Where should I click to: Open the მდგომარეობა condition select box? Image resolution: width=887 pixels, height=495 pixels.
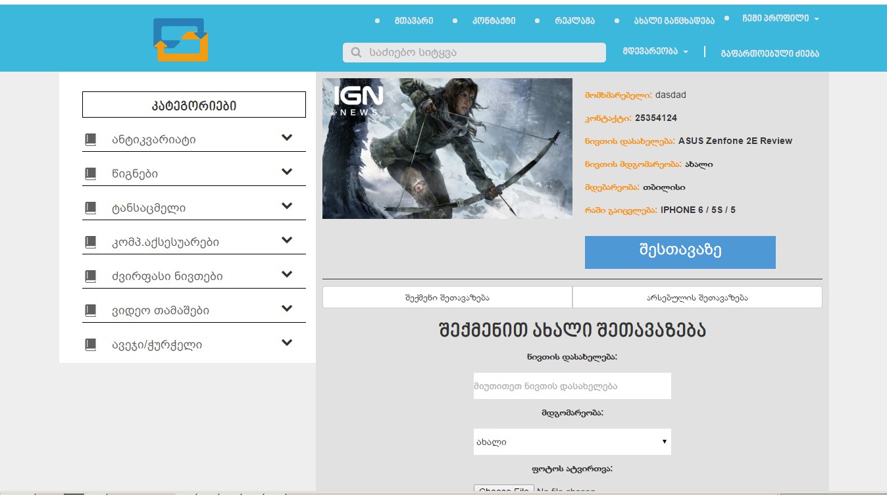[x=572, y=442]
